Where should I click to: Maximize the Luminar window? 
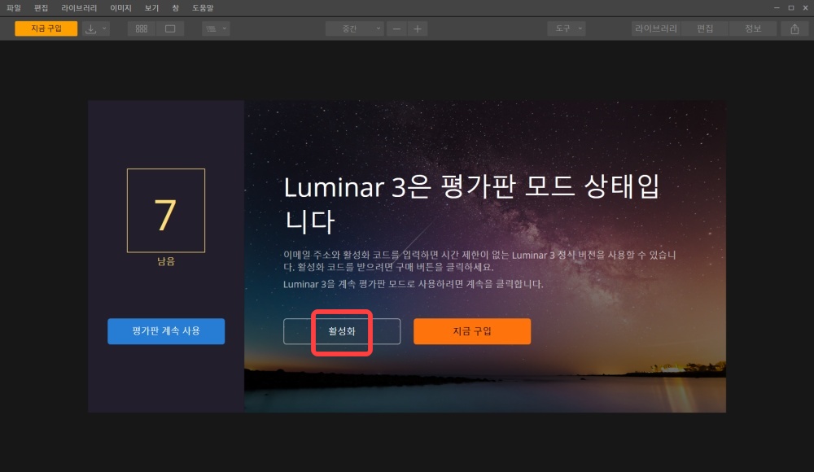pyautogui.click(x=791, y=8)
